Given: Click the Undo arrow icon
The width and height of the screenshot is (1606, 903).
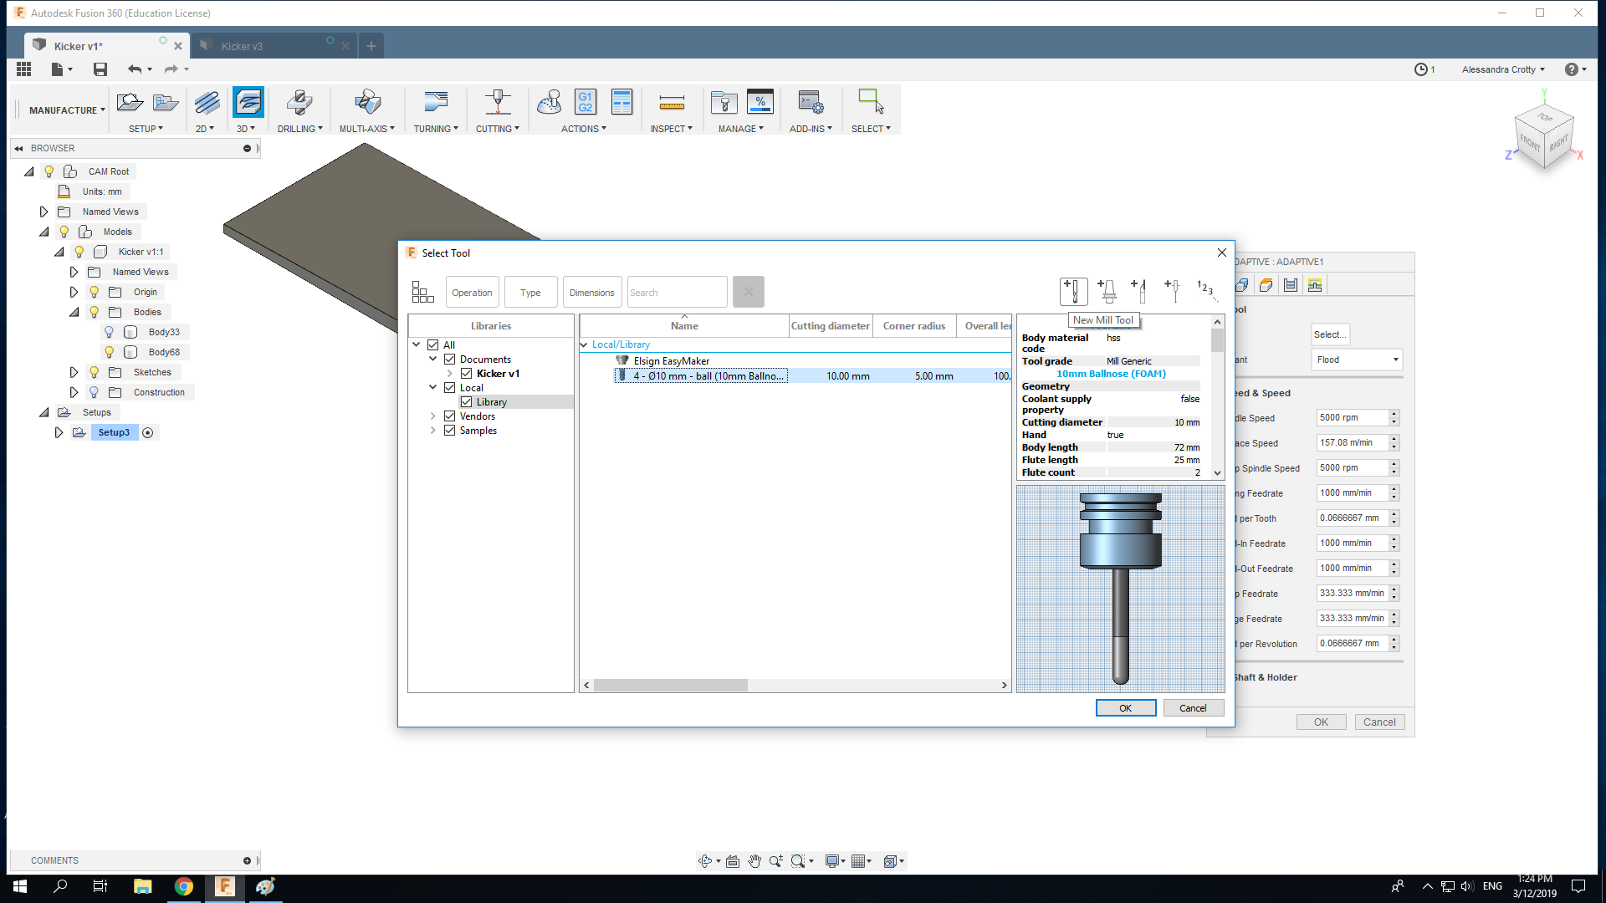Looking at the screenshot, I should tap(135, 69).
